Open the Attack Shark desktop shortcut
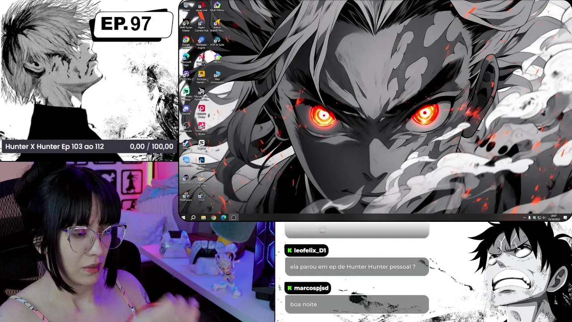Image resolution: width=572 pixels, height=322 pixels. click(x=217, y=25)
